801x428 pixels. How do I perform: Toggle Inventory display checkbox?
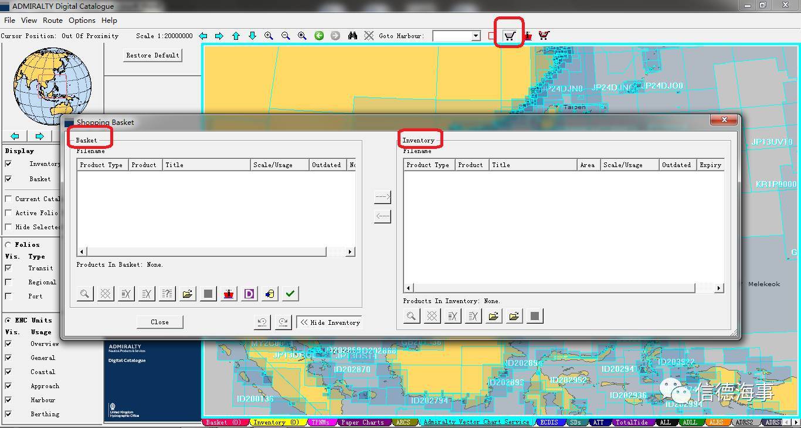click(8, 164)
